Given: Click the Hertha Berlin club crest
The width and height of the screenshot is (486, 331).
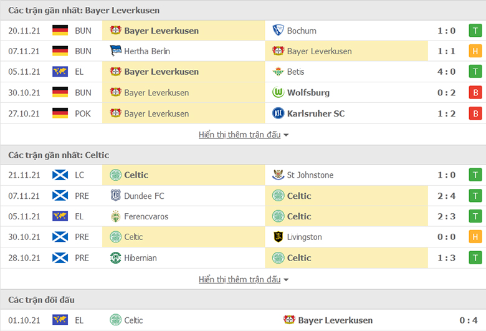Looking at the screenshot, I should coord(115,51).
